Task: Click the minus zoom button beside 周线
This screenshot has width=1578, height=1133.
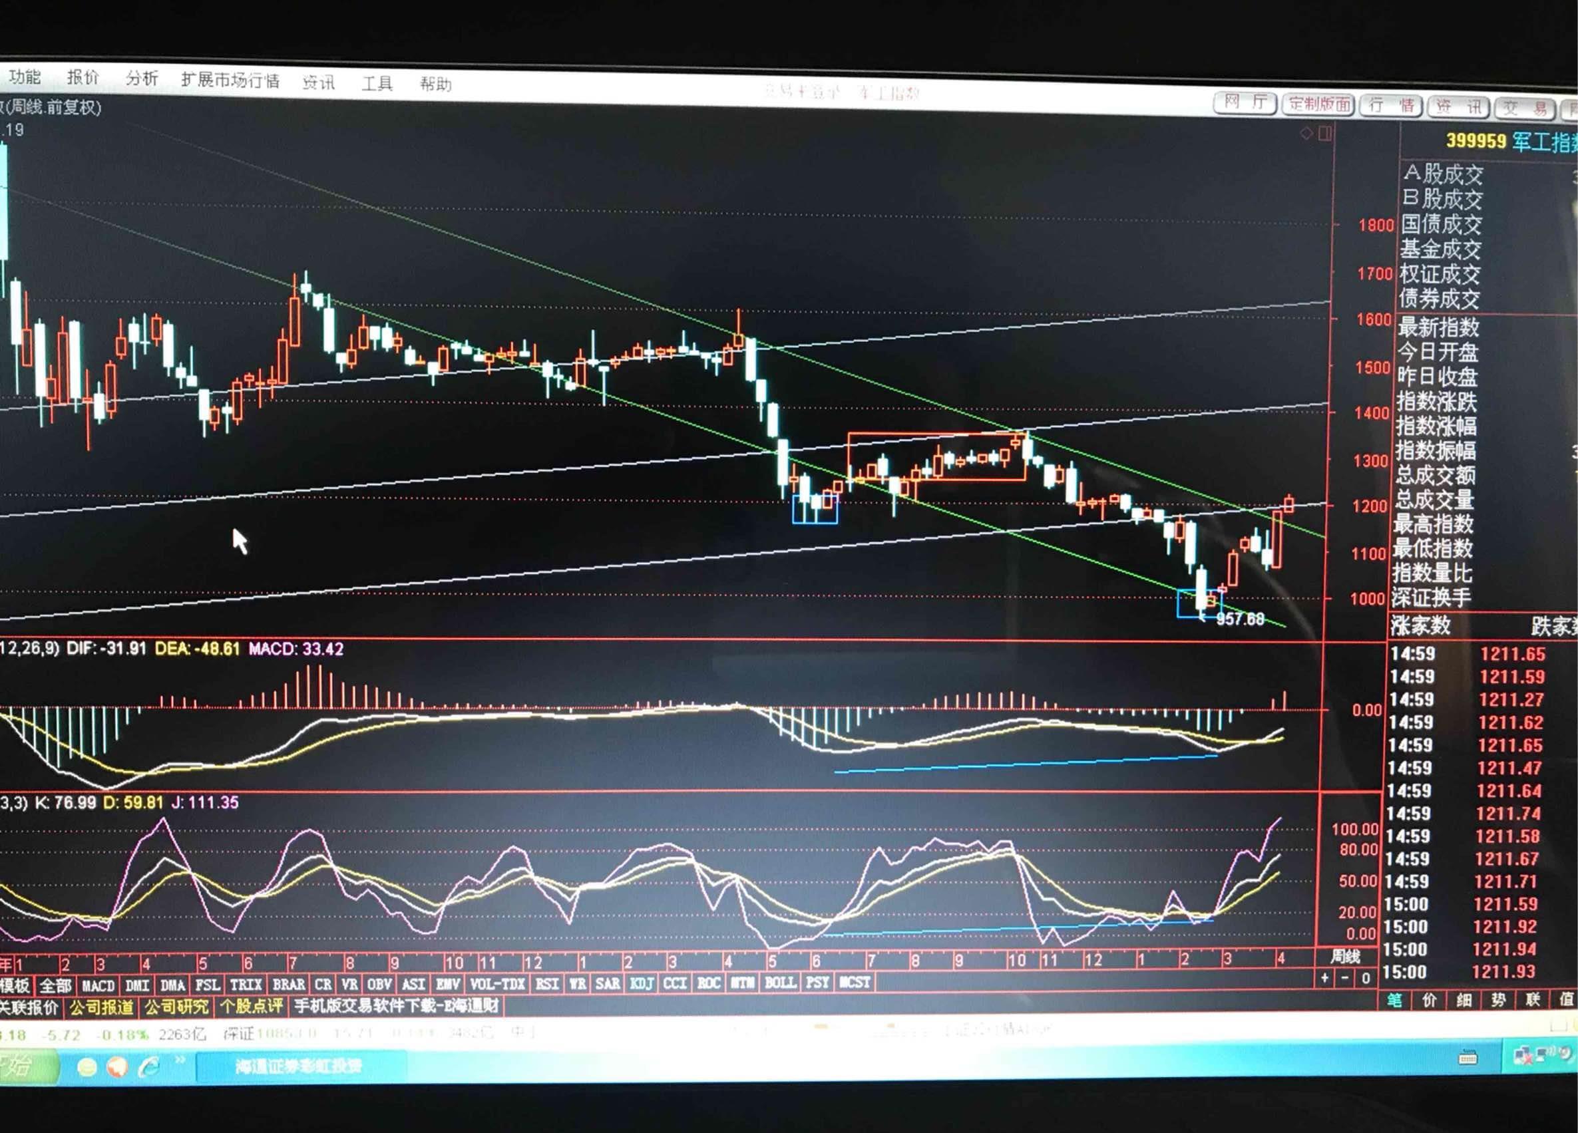Action: [1344, 978]
